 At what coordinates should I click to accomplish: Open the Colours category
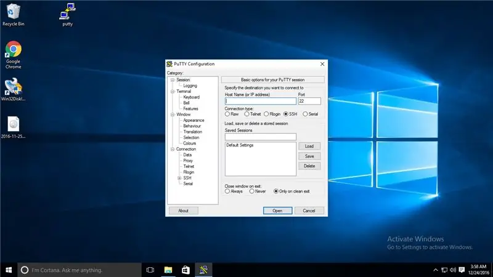[x=190, y=143]
